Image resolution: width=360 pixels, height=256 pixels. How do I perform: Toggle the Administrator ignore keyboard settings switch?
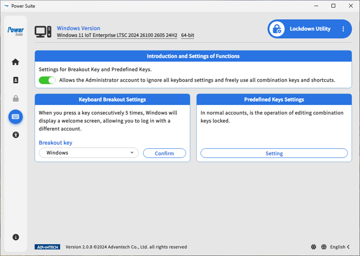pos(47,80)
